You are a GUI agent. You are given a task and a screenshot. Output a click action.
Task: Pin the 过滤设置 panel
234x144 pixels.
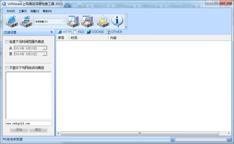(x=51, y=32)
